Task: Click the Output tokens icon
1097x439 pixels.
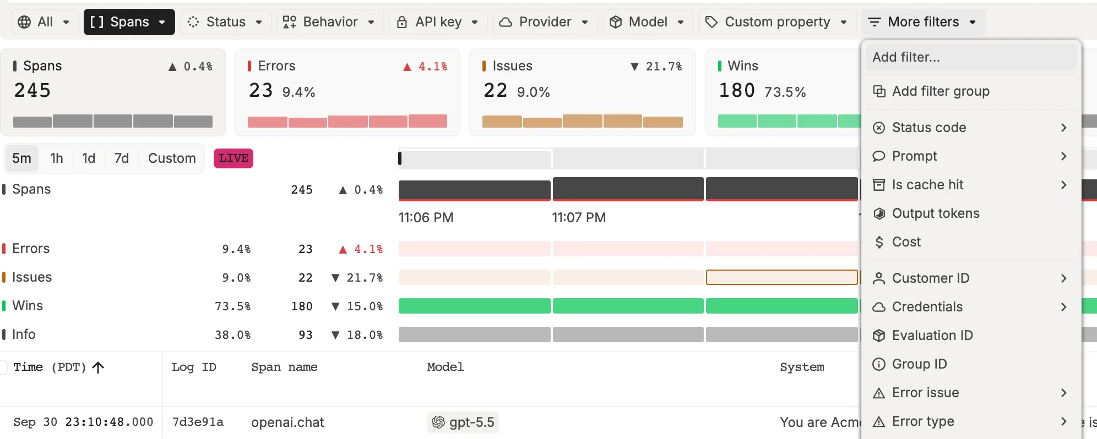Action: [879, 213]
